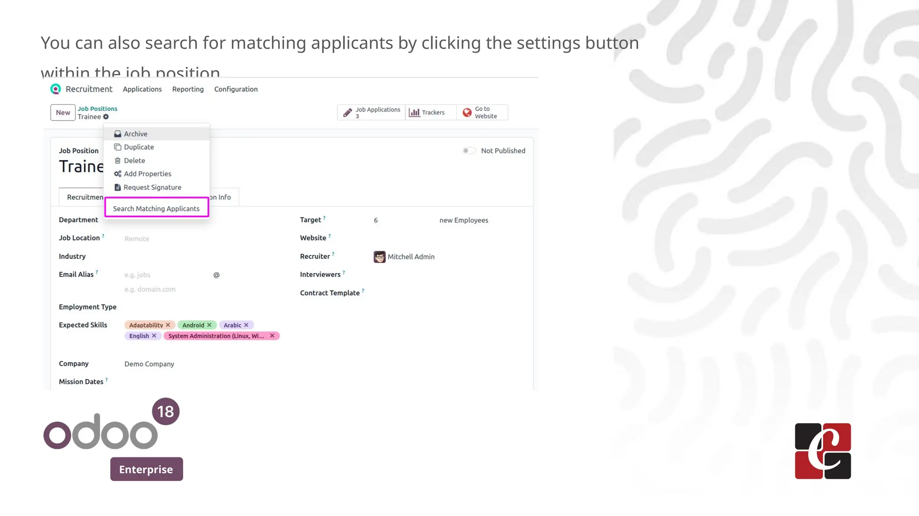Click the Target help question mark

(x=324, y=218)
